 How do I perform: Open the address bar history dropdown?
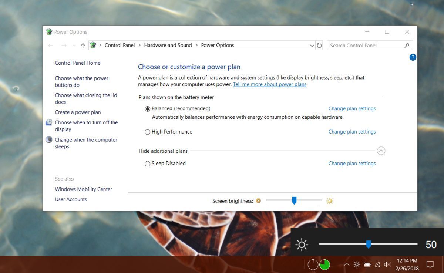tap(312, 45)
